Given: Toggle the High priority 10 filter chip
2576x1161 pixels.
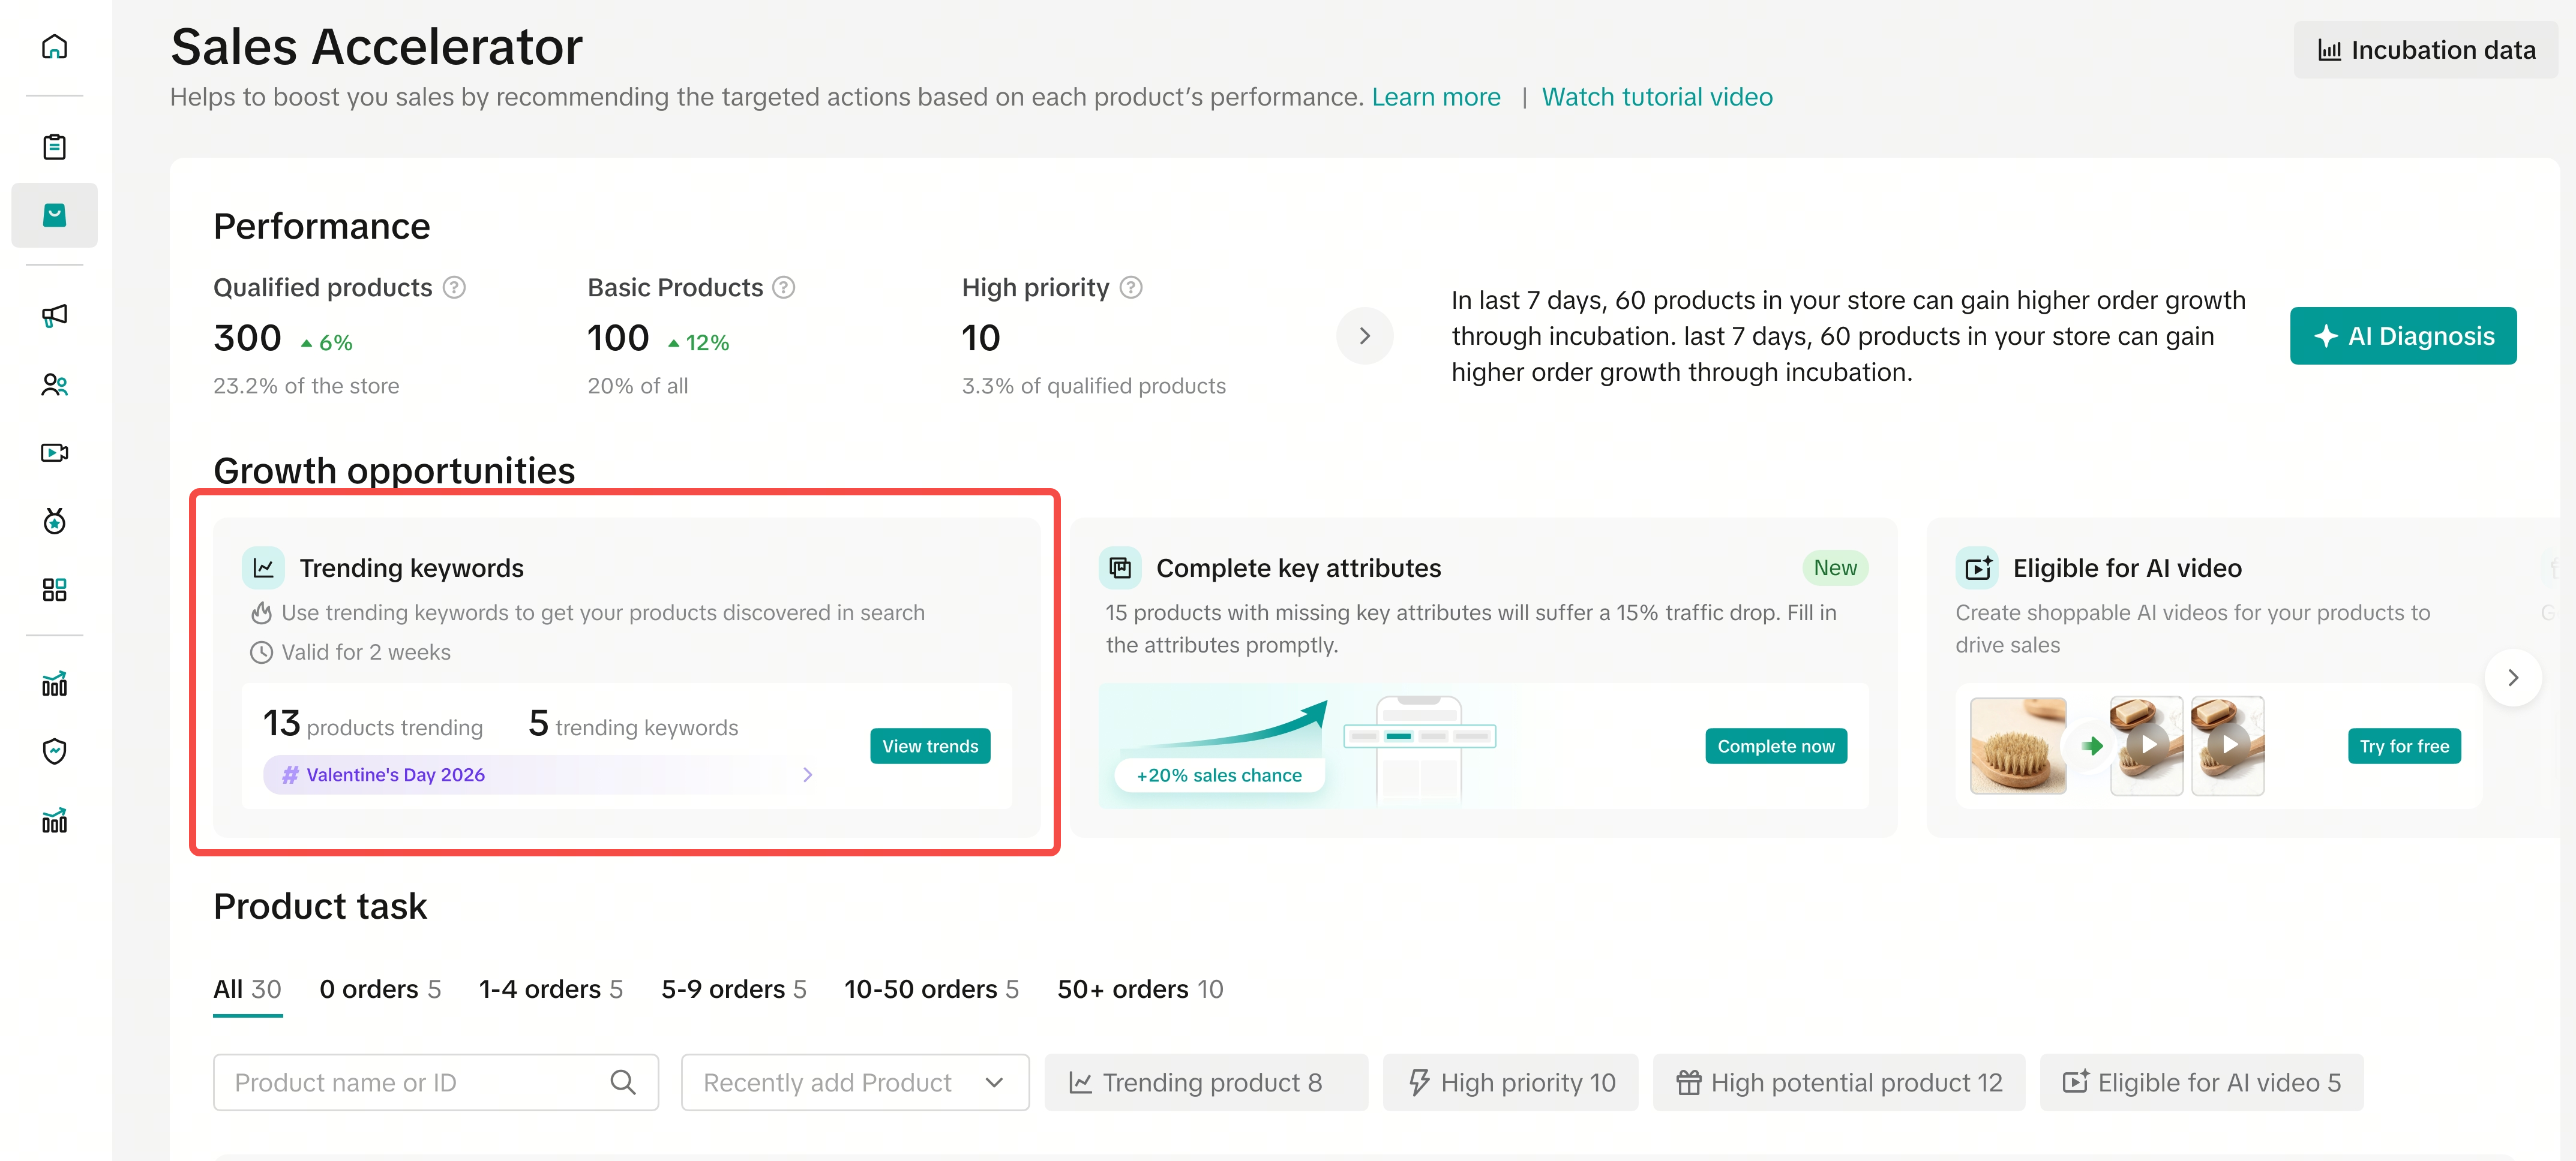Looking at the screenshot, I should 1510,1082.
